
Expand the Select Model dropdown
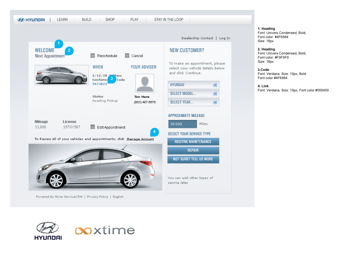(194, 94)
